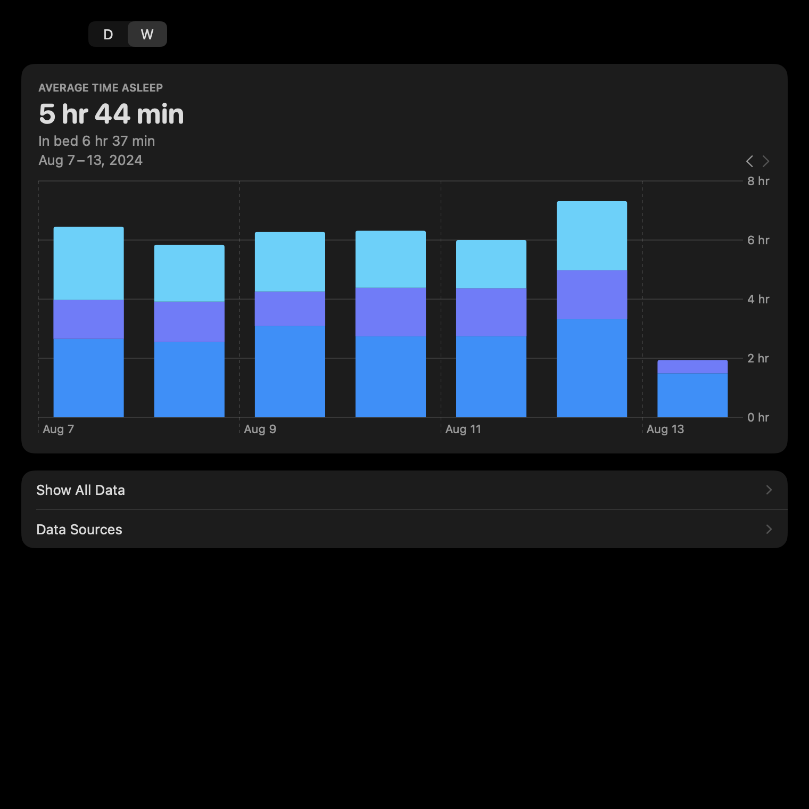Click the Aug 9 axis label
809x809 pixels.
point(260,430)
